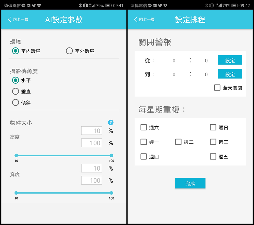Image resolution: width=254 pixels, height=225 pixels.
Task: Tap LINE icon in left status bar
Action: click(23, 6)
